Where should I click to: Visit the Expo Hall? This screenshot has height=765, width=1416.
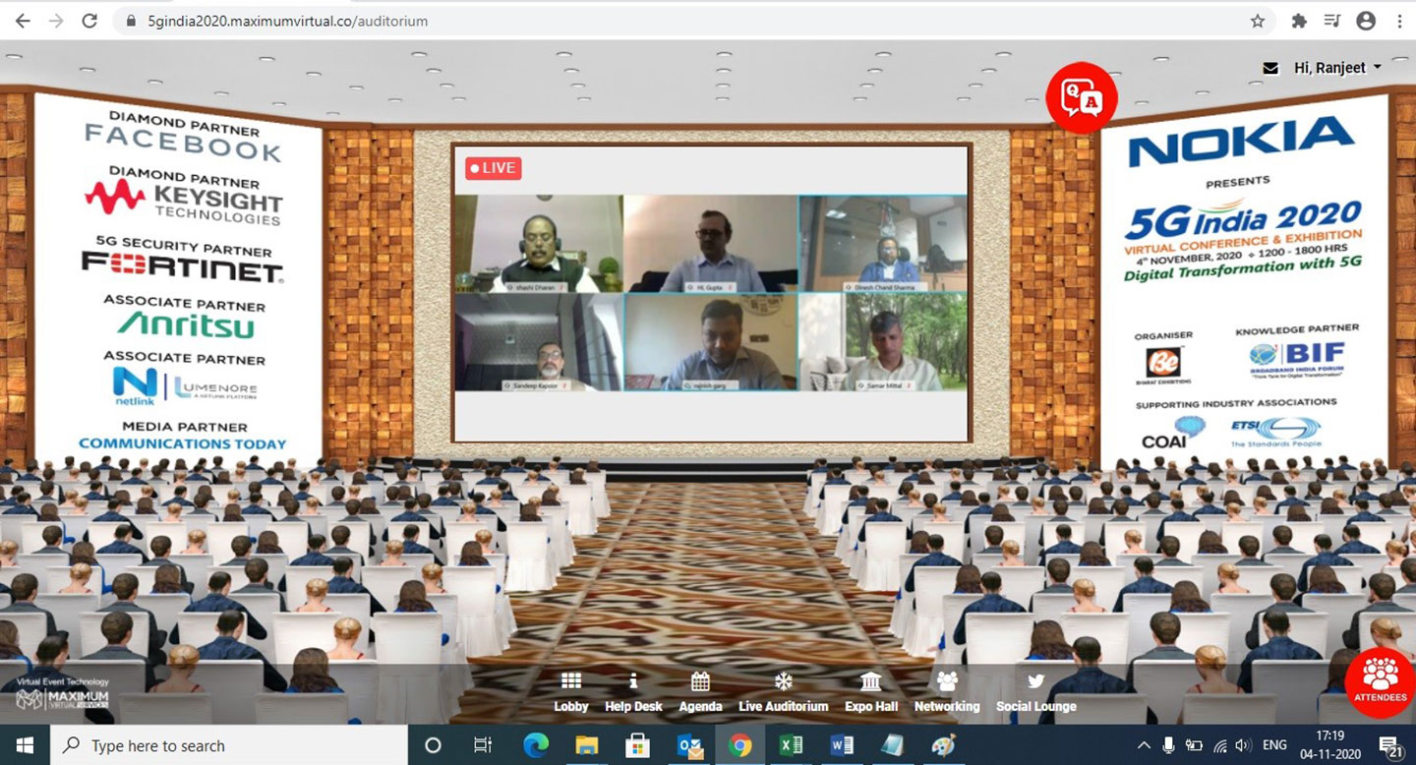(x=871, y=693)
